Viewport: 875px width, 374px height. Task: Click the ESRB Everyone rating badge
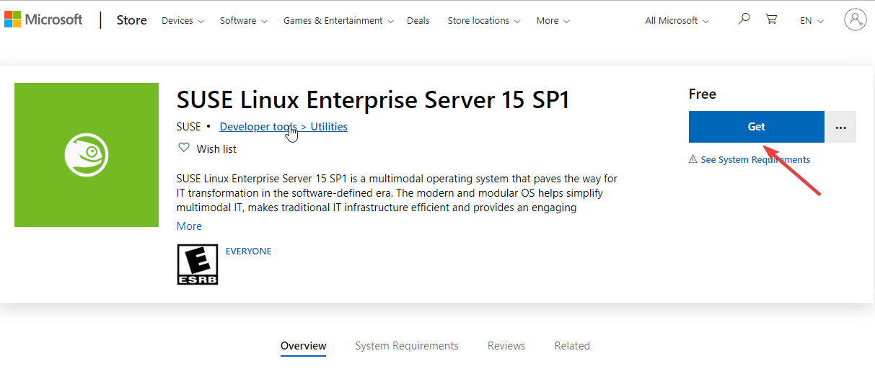coord(198,264)
